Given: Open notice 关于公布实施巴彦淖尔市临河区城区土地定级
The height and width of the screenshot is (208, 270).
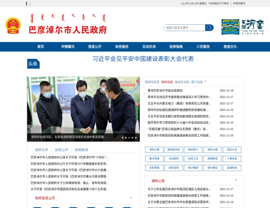Looking at the screenshot, I should 179,189.
